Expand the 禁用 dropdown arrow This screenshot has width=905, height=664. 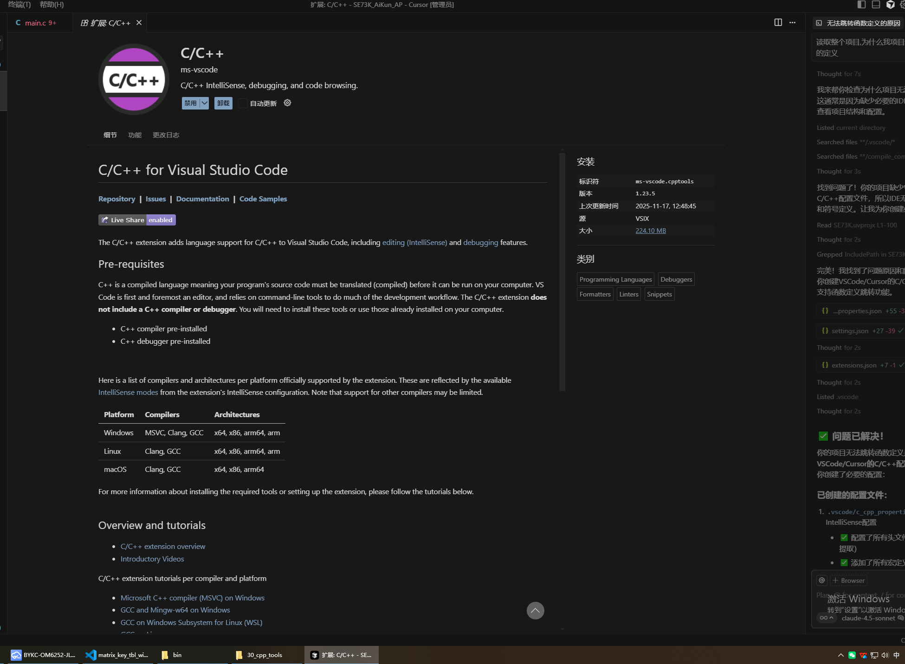[204, 103]
